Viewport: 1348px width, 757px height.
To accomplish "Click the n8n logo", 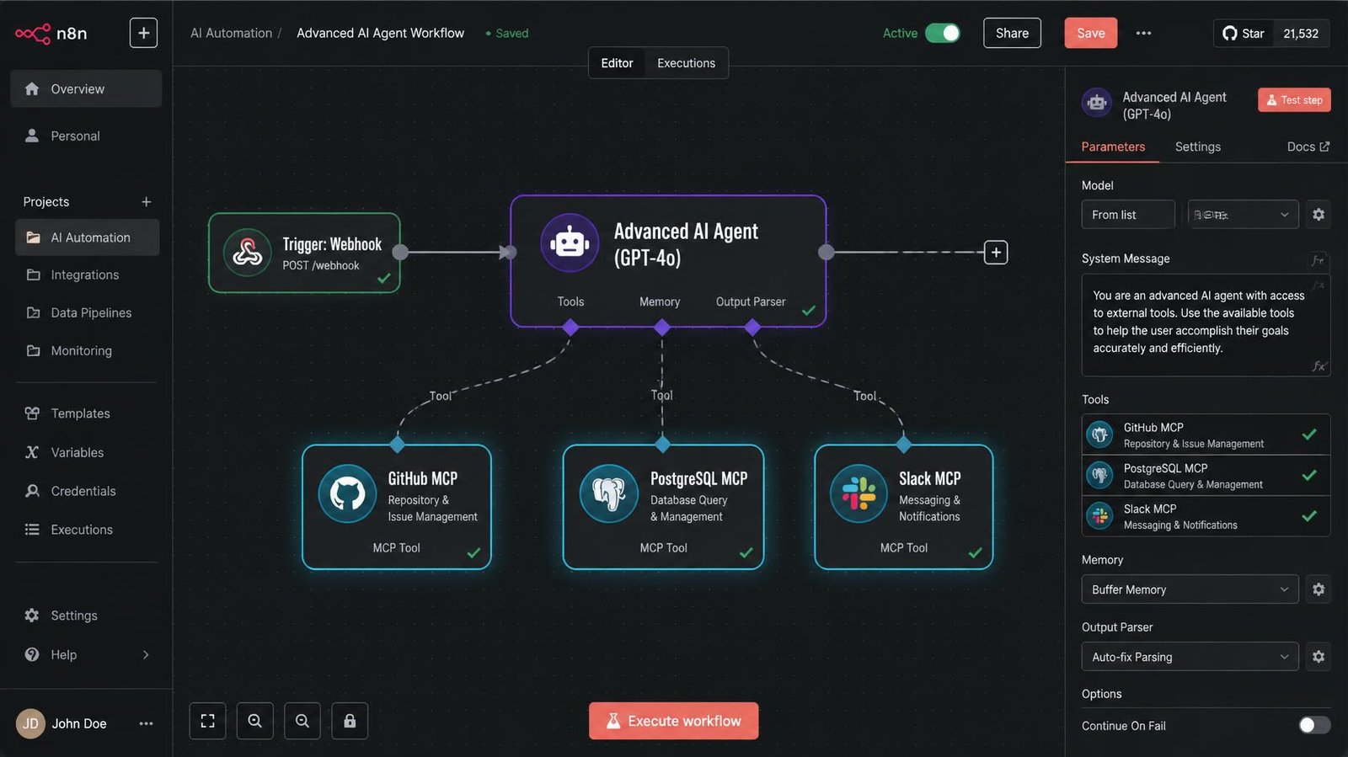I will point(51,34).
